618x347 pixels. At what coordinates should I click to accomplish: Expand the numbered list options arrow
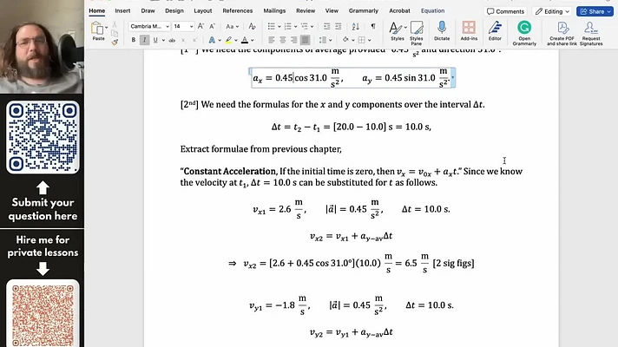(295, 26)
